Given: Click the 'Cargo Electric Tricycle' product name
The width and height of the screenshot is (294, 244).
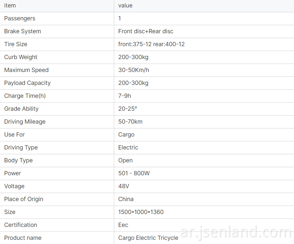Looking at the screenshot, I should click(148, 238).
